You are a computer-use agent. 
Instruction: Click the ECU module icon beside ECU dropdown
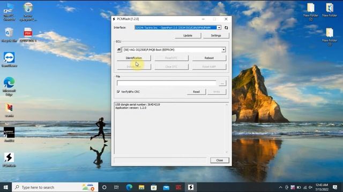119,50
